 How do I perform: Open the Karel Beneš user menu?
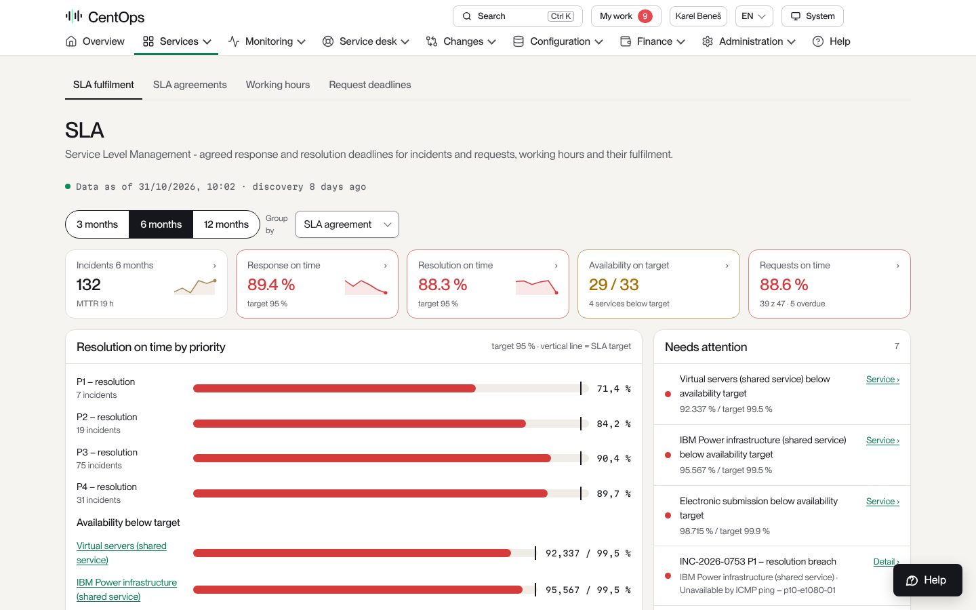pos(698,16)
